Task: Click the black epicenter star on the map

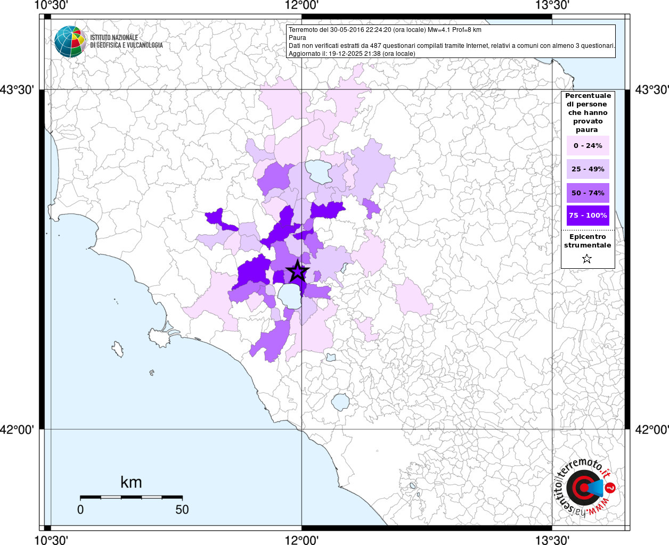Action: [297, 271]
